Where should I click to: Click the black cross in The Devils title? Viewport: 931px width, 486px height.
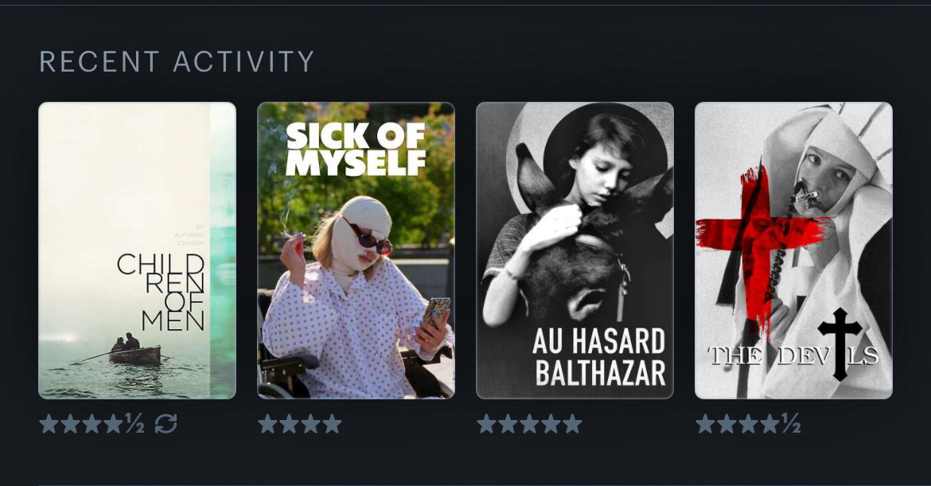[839, 344]
